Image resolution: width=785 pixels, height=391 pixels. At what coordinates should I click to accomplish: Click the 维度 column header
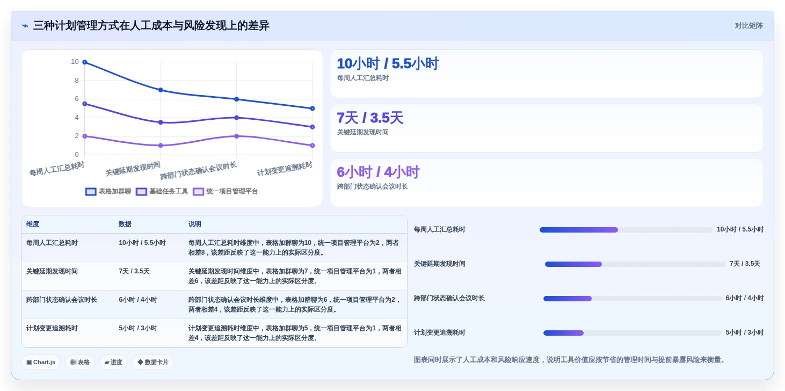coord(33,224)
